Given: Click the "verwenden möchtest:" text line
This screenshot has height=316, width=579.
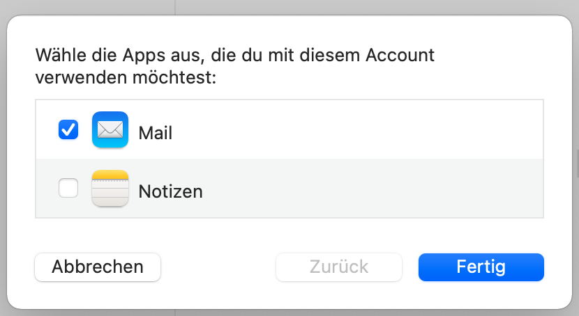Looking at the screenshot, I should pos(126,77).
